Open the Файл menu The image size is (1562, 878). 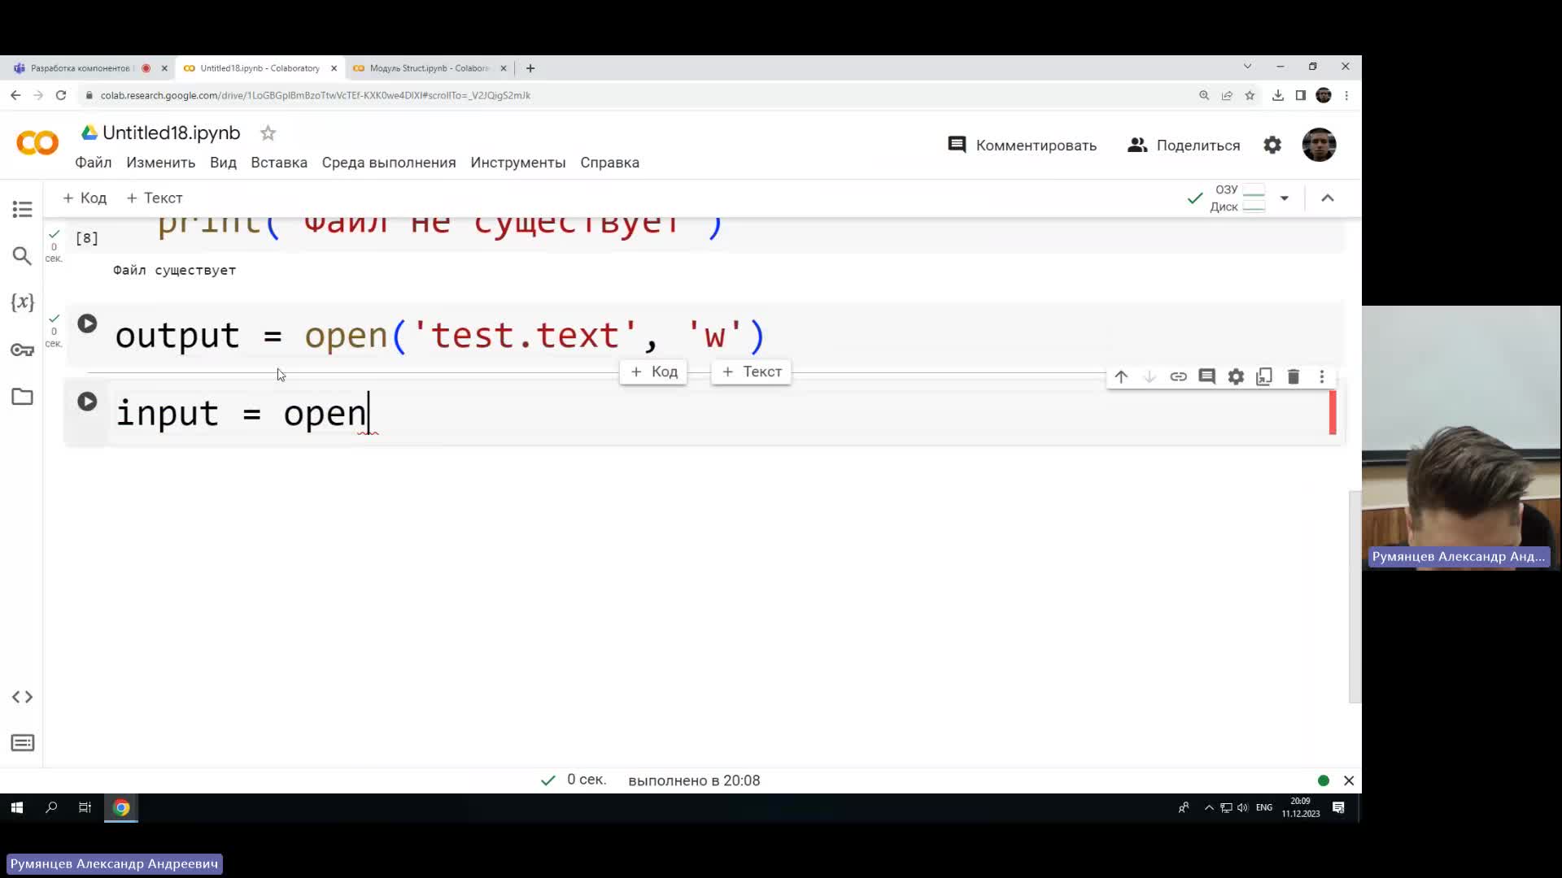[x=94, y=163]
